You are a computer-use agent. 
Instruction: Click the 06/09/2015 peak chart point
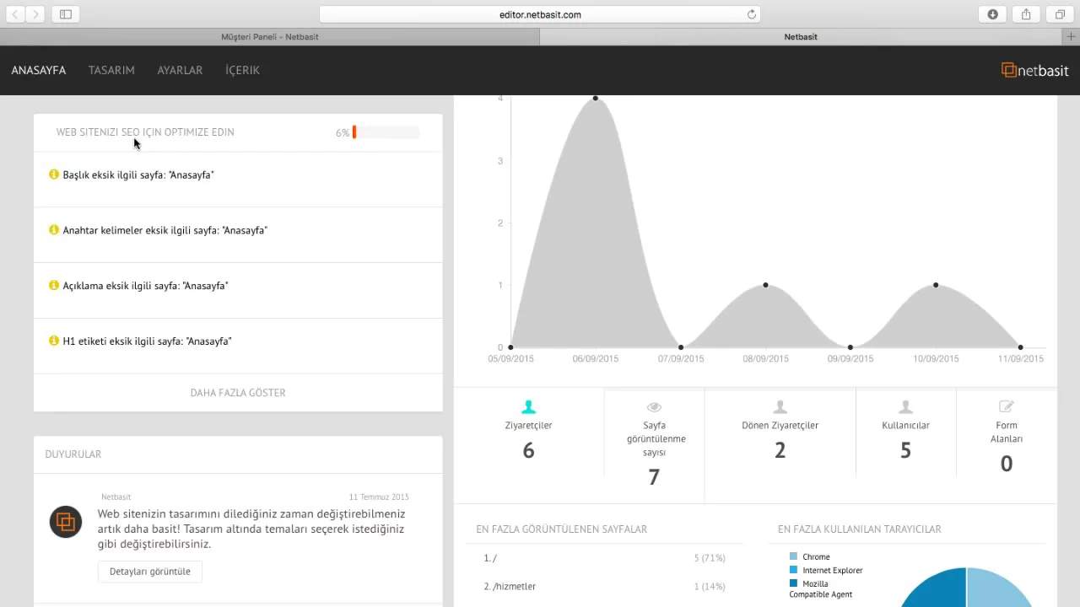[x=596, y=98]
